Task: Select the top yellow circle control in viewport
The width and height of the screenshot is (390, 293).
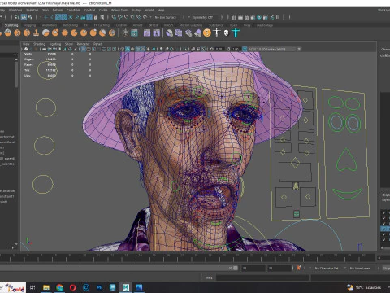Action: 47,70
